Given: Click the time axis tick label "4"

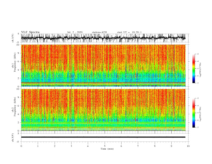Looking at the screenshot, I should tap(88, 146).
